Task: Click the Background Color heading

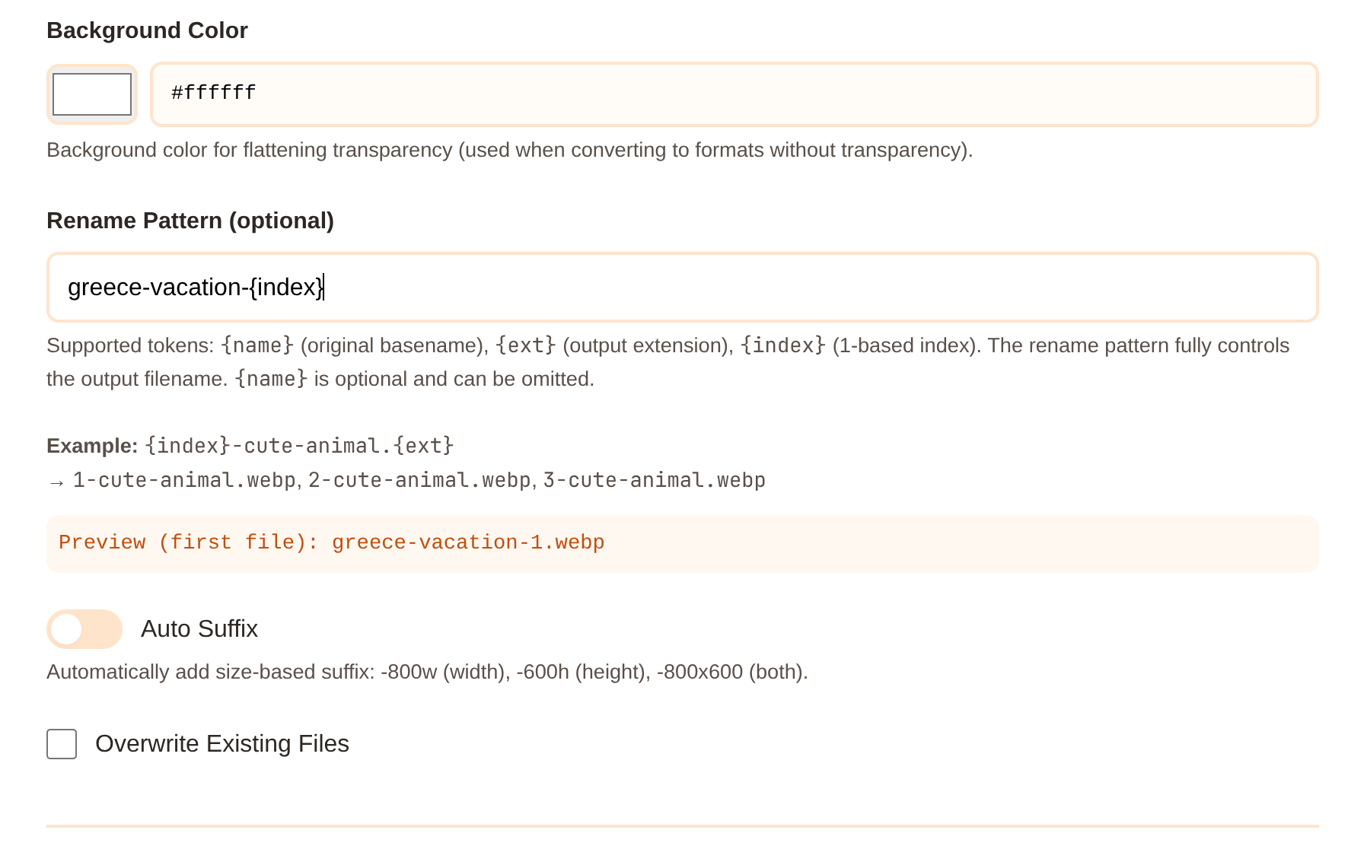Action: coord(147,30)
